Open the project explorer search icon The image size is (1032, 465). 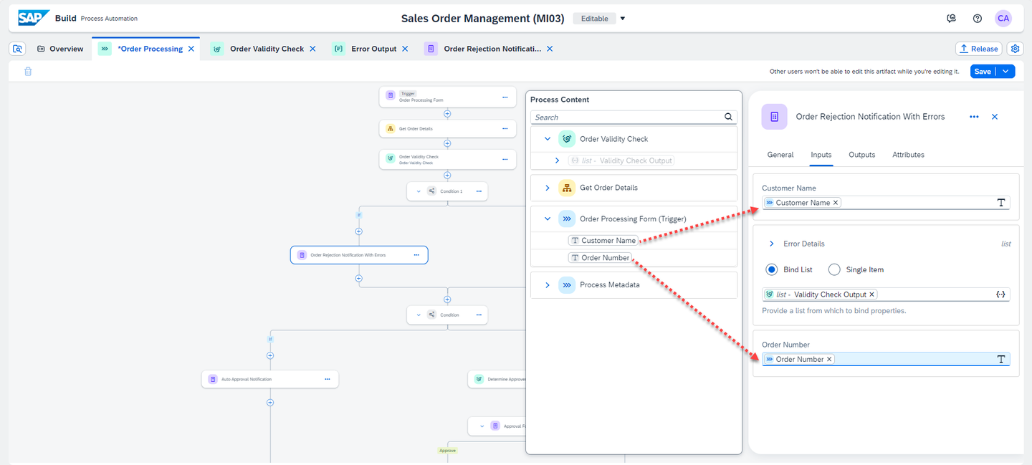pos(18,49)
